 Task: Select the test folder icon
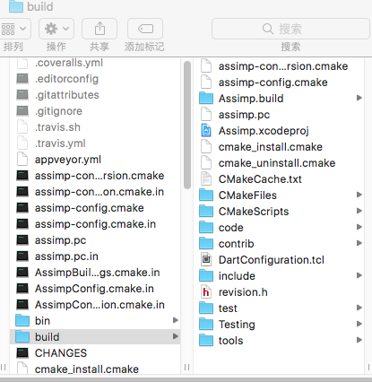pos(206,308)
